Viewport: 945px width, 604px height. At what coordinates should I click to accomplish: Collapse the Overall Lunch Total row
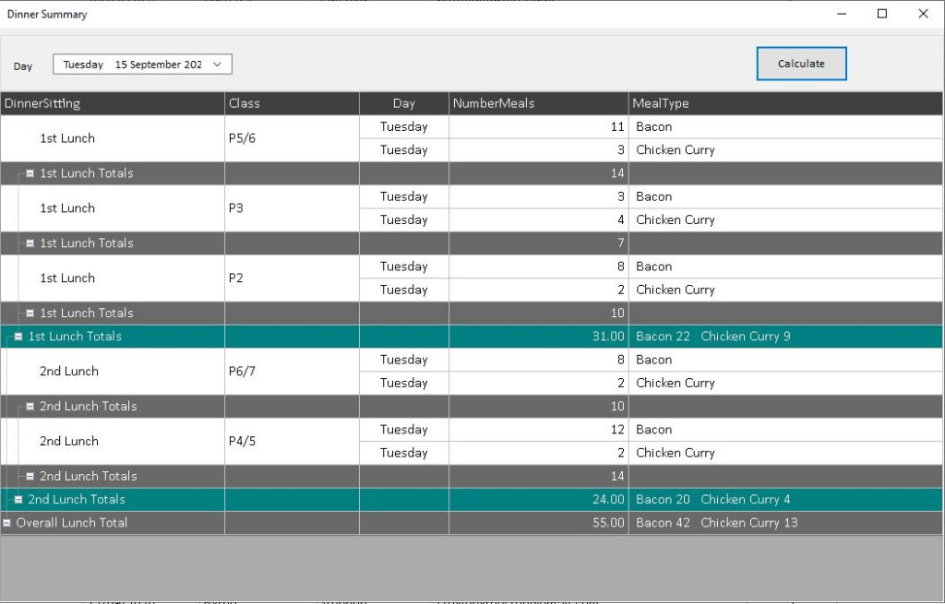[x=7, y=523]
